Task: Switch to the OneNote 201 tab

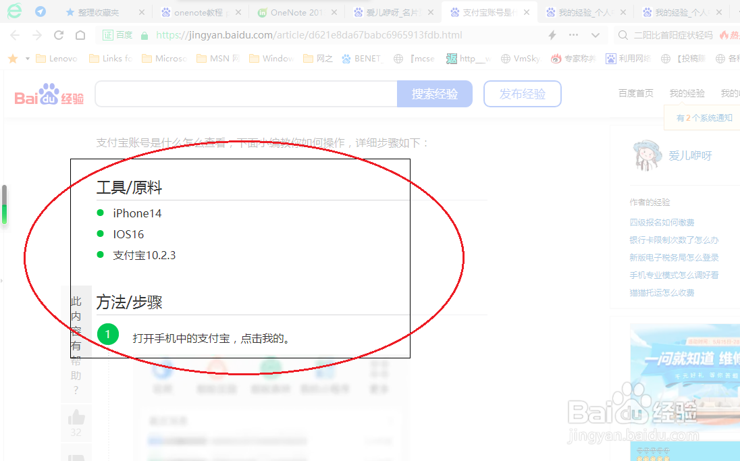Action: (x=296, y=12)
